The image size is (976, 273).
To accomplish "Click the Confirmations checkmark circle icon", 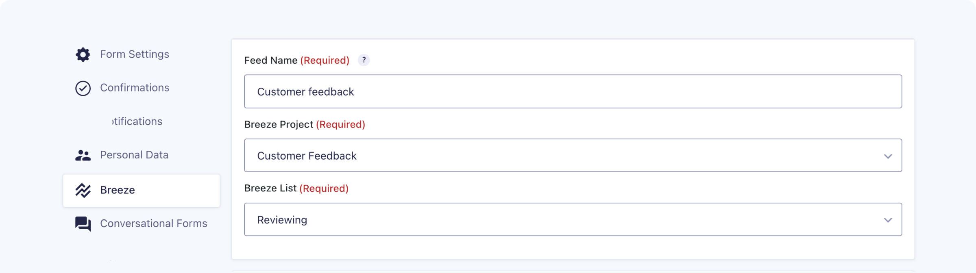I will coord(83,88).
